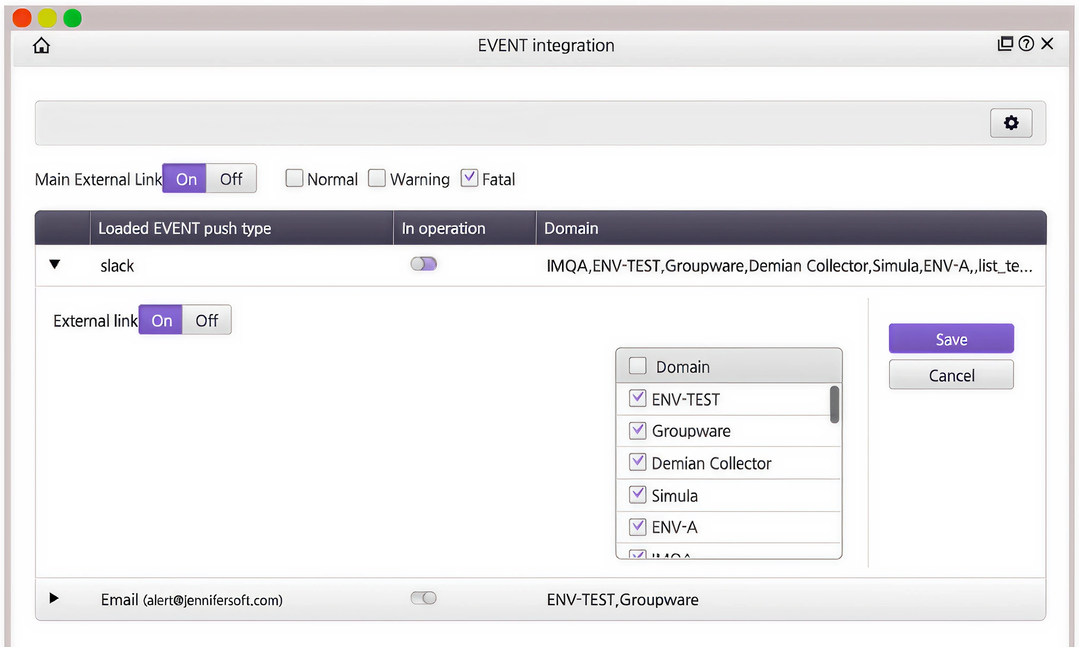Uncheck the Fatal event checkbox
This screenshot has width=1079, height=647.
click(x=469, y=178)
